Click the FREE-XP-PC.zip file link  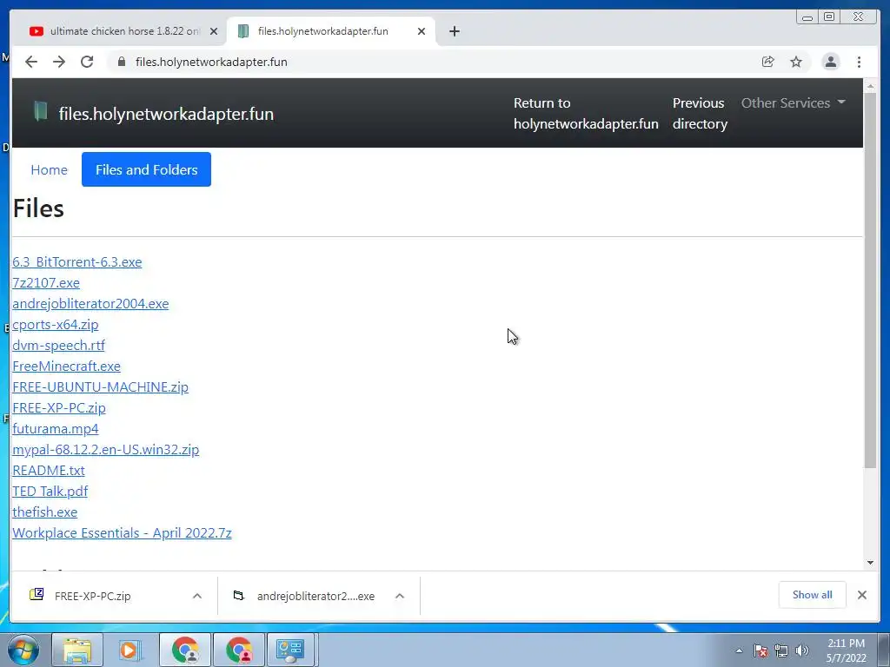(59, 408)
